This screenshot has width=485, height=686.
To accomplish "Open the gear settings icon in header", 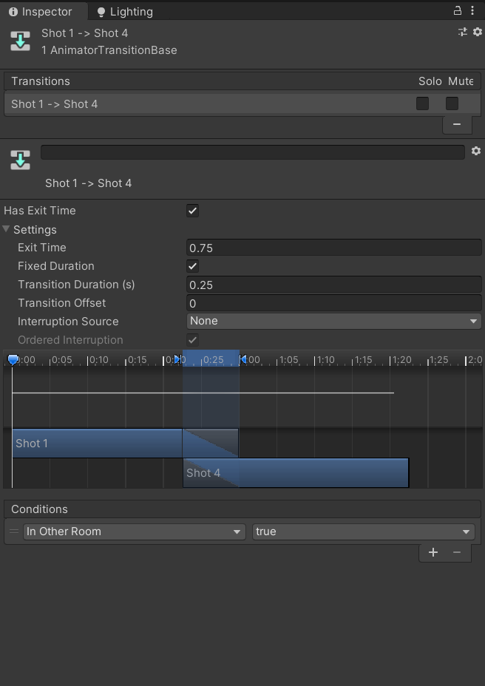I will (x=477, y=32).
